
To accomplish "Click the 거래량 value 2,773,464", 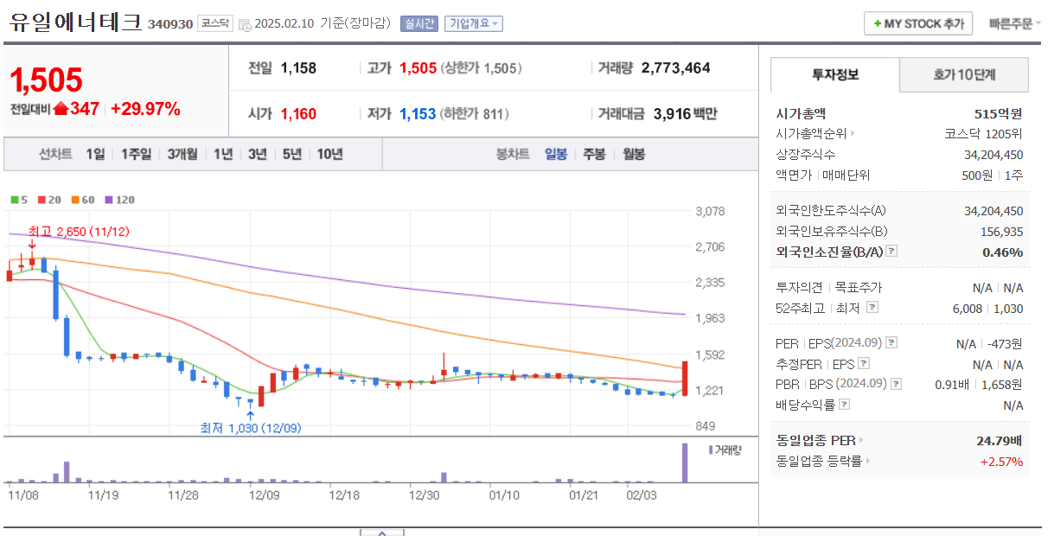I will click(x=676, y=68).
